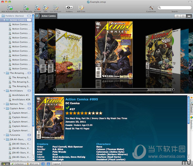Click the first blue layout icon in status bar
This screenshot has width=193, height=166.
[x=43, y=164]
